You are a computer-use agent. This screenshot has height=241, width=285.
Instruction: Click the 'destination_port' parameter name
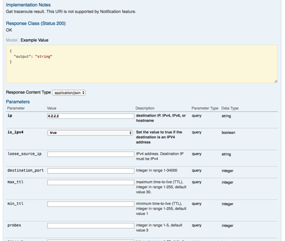point(26,171)
